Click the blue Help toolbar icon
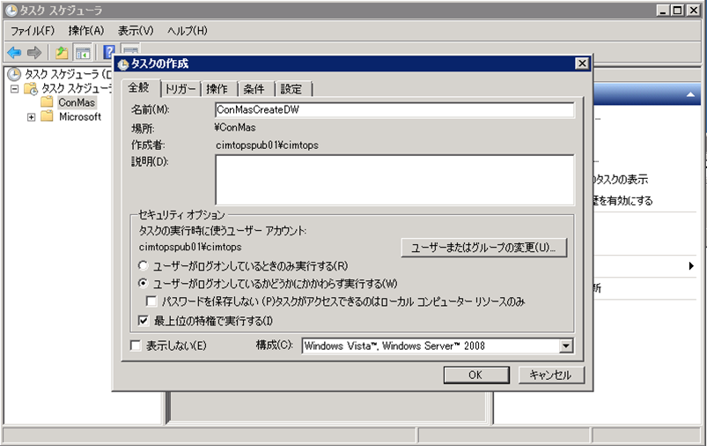The height and width of the screenshot is (446, 707). (109, 53)
